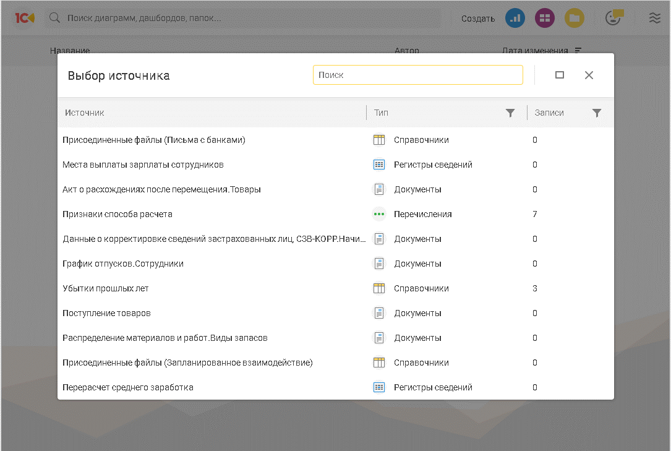This screenshot has width=671, height=451.
Task: Click the yellow create folder icon
Action: coord(575,18)
